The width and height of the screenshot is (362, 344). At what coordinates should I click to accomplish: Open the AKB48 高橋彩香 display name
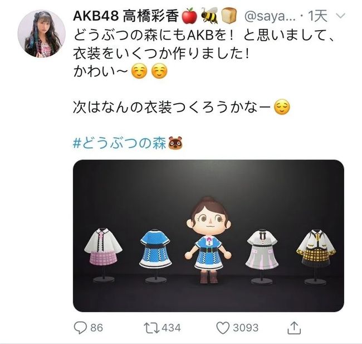tap(126, 16)
